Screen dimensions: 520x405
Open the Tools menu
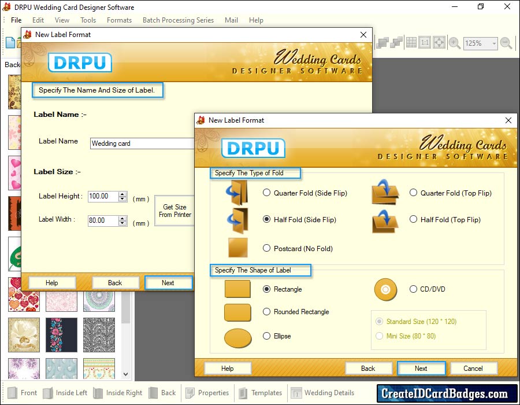click(88, 20)
